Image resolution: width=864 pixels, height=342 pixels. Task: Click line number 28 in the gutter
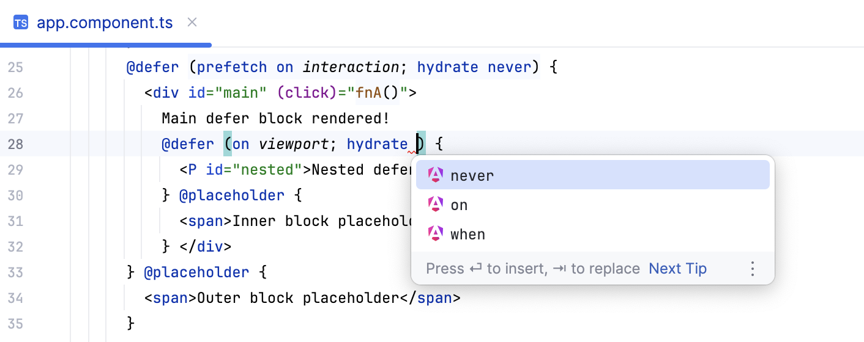(x=15, y=145)
